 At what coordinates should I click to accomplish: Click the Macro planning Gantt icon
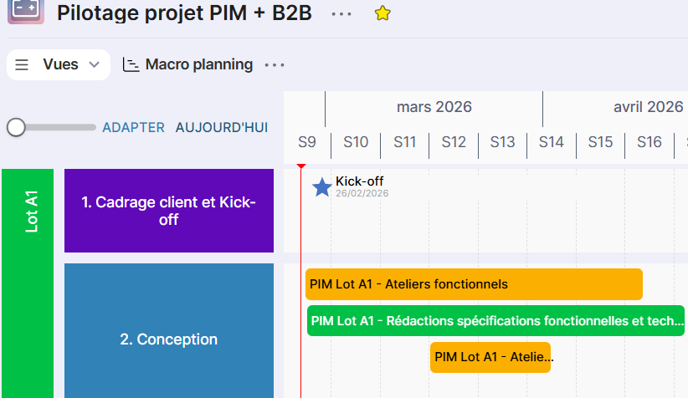[131, 64]
